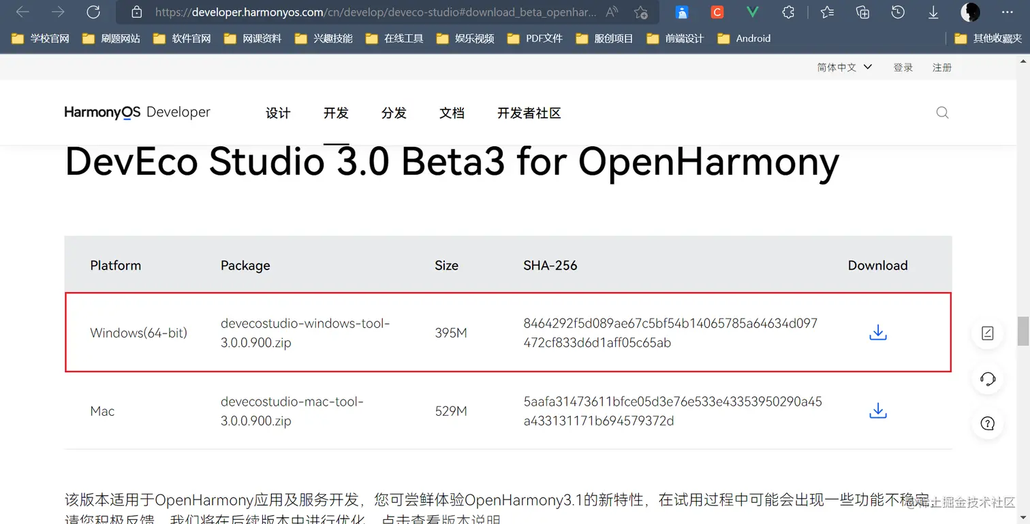Click the 注册 link
1030x524 pixels.
942,67
